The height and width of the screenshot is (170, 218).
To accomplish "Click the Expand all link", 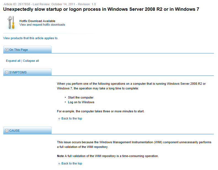I will [x=13, y=61].
